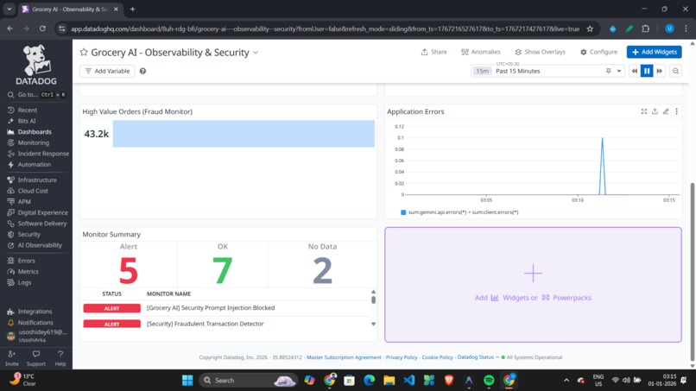
Task: Open the dashboard title dropdown chevron
Action: coord(256,53)
